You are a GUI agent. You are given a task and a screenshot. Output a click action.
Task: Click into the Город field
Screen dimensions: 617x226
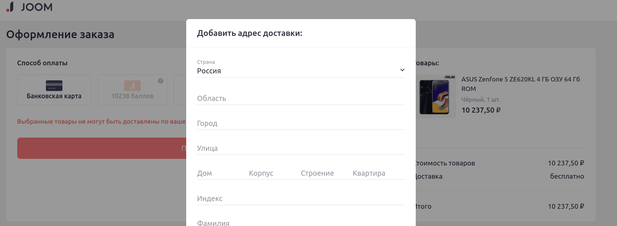[300, 123]
